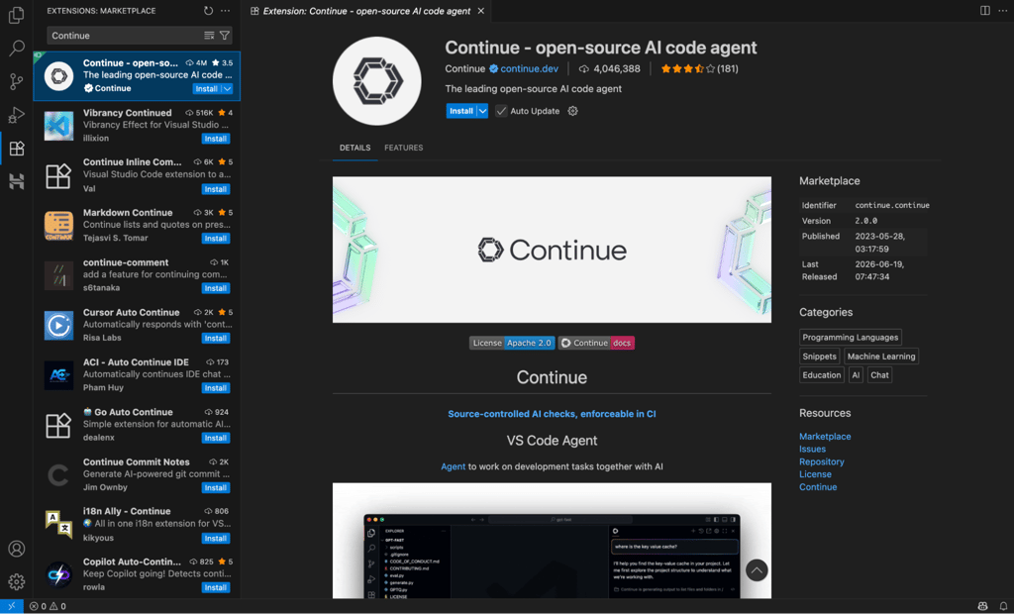Open the filter extensions funnel icon
Image resolution: width=1014 pixels, height=614 pixels.
pyautogui.click(x=225, y=36)
